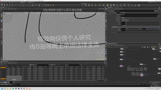Open the Windows menu in the menu bar
The width and height of the screenshot is (161, 90).
(x=12, y=2)
